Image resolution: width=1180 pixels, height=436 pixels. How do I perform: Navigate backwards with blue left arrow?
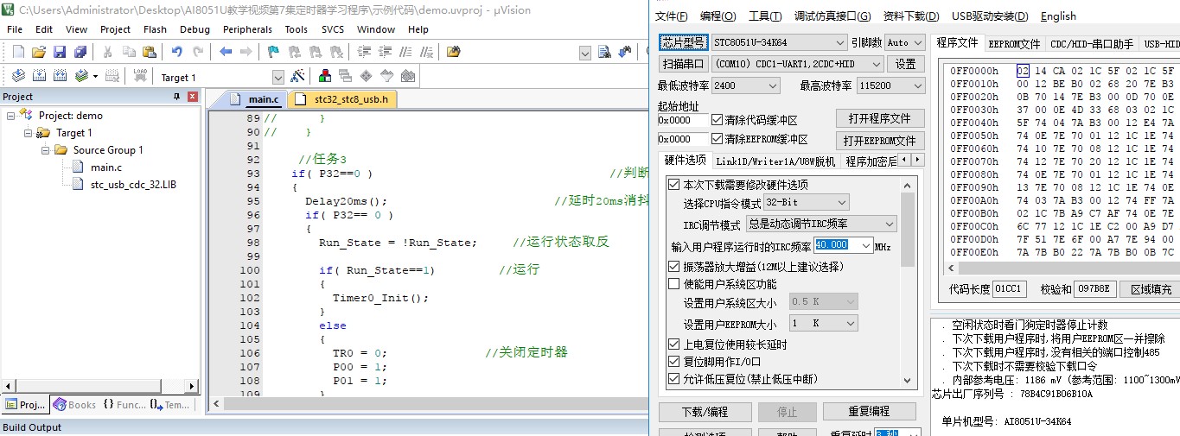coord(226,52)
